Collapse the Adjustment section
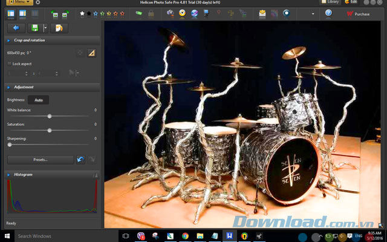Image resolution: width=387 pixels, height=242 pixels. pos(8,87)
